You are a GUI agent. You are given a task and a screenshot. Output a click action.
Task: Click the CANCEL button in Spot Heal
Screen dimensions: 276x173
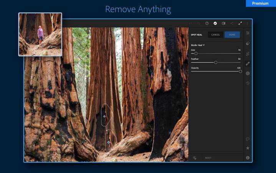click(x=215, y=35)
